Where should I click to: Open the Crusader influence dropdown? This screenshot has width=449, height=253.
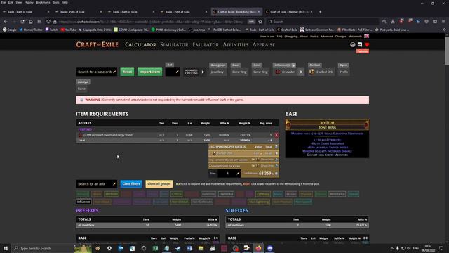pyautogui.click(x=285, y=72)
